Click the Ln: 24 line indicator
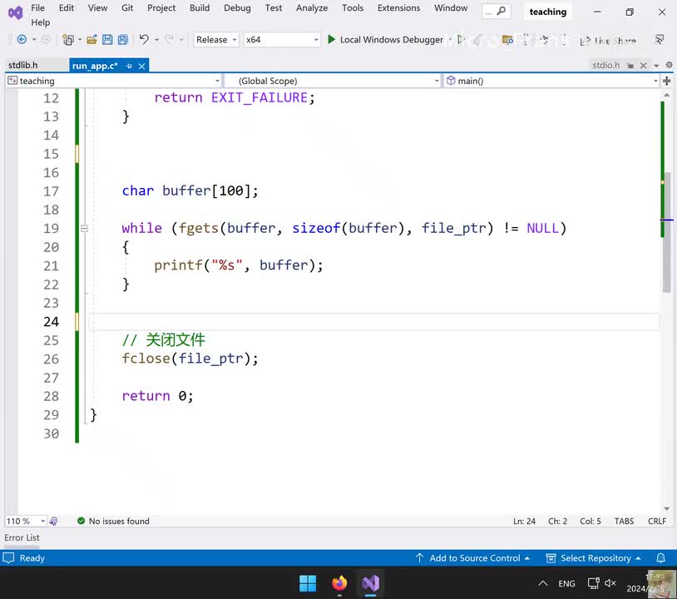677x599 pixels. [x=524, y=521]
